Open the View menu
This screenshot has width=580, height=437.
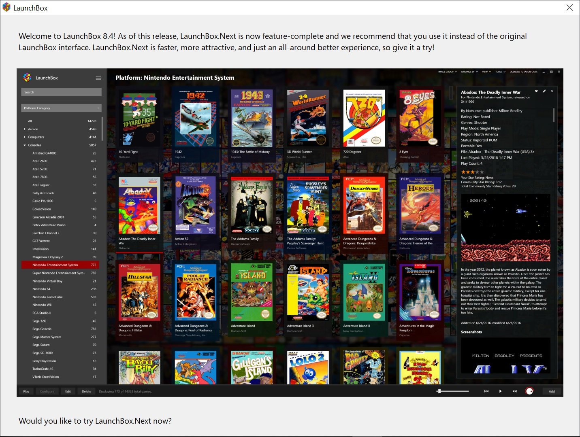tap(486, 72)
